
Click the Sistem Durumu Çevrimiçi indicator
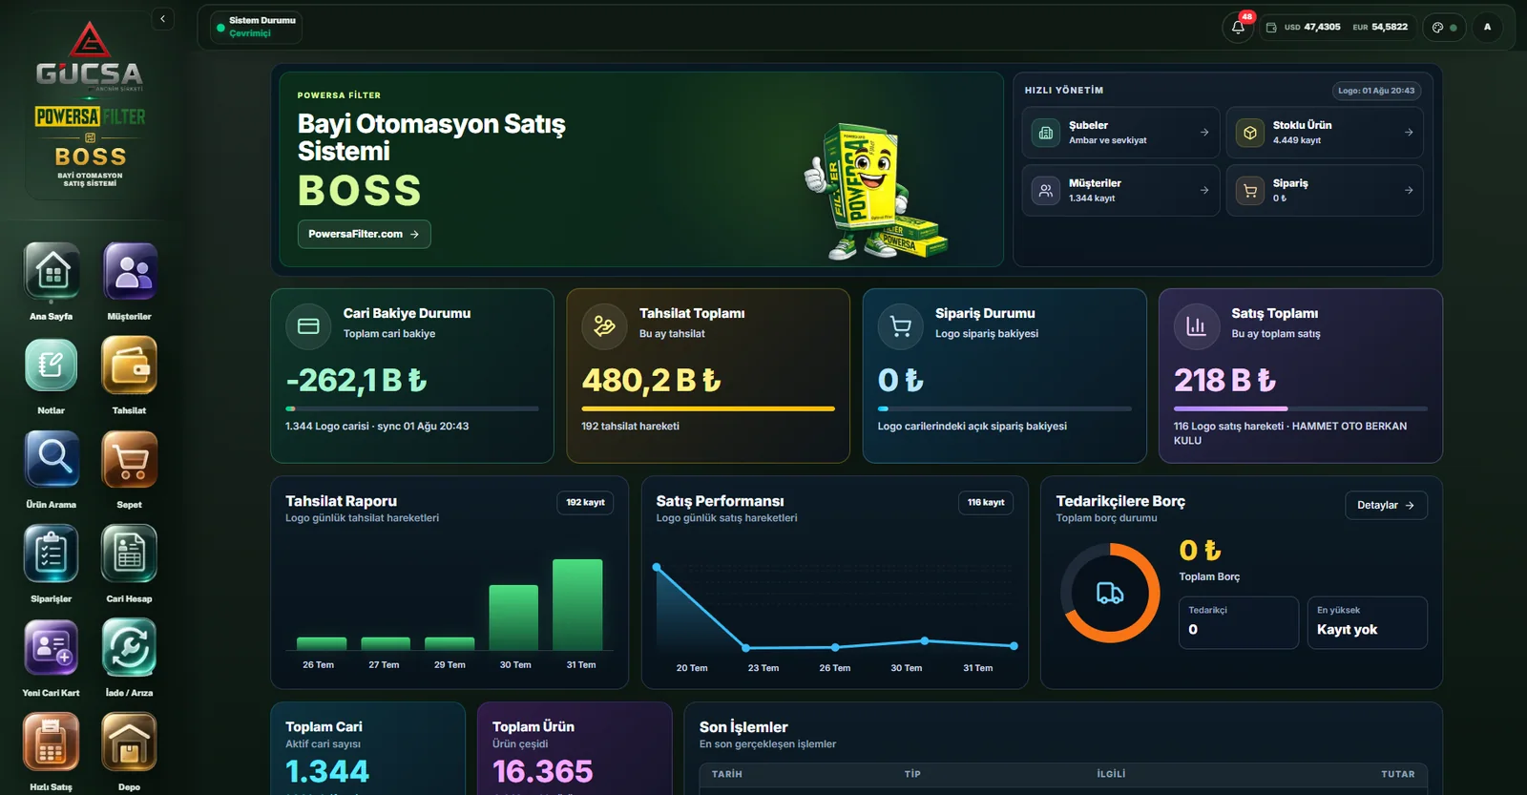pyautogui.click(x=256, y=27)
